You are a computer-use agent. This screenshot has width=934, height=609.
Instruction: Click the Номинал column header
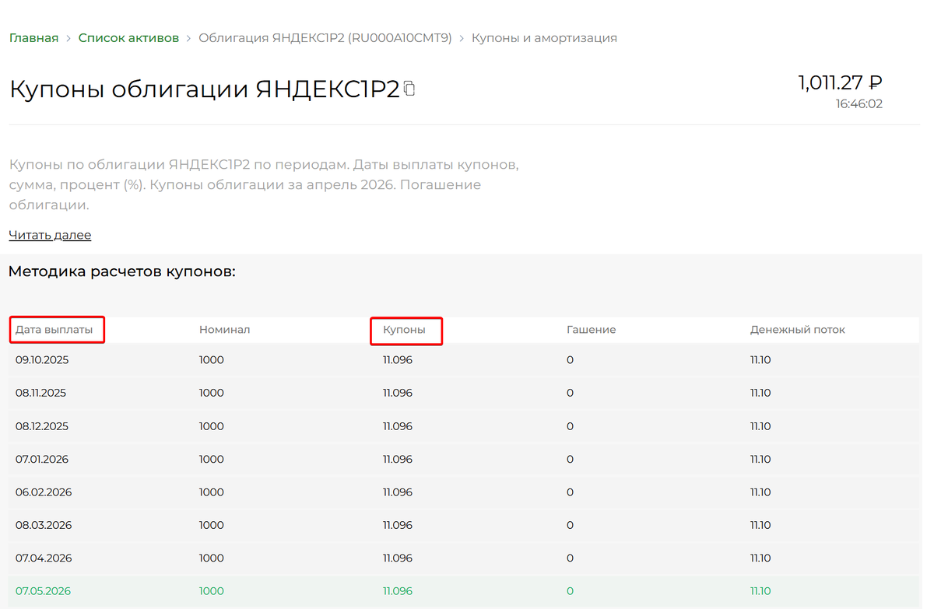224,330
